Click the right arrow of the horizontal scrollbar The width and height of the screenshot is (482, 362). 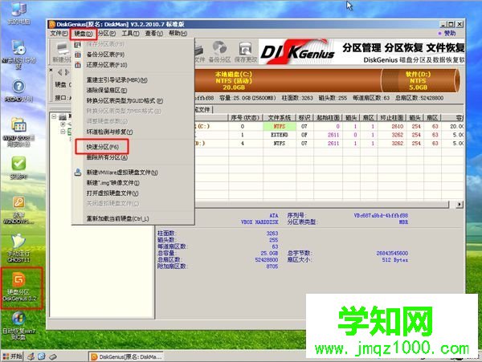(x=460, y=204)
